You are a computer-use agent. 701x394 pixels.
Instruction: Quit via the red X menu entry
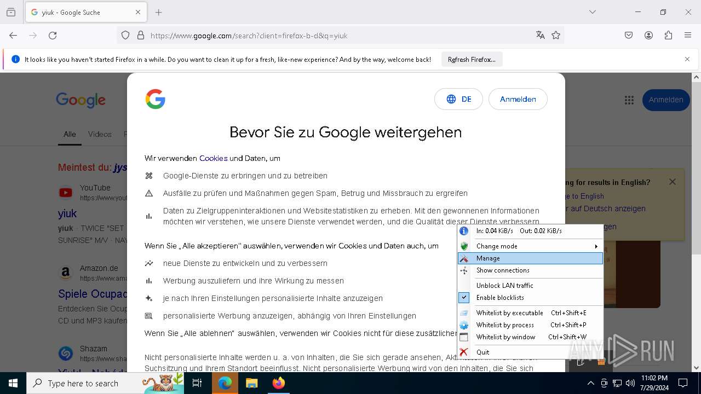pyautogui.click(x=530, y=352)
